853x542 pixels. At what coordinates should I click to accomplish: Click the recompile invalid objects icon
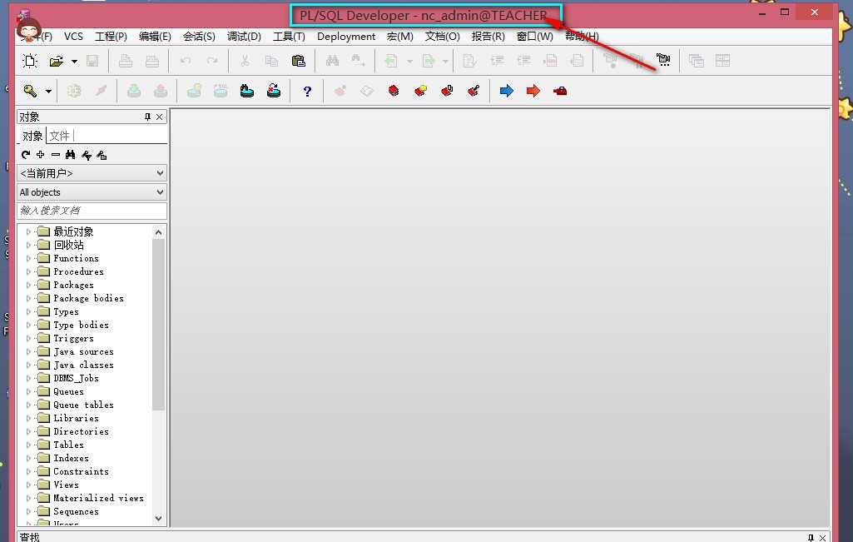(x=274, y=91)
